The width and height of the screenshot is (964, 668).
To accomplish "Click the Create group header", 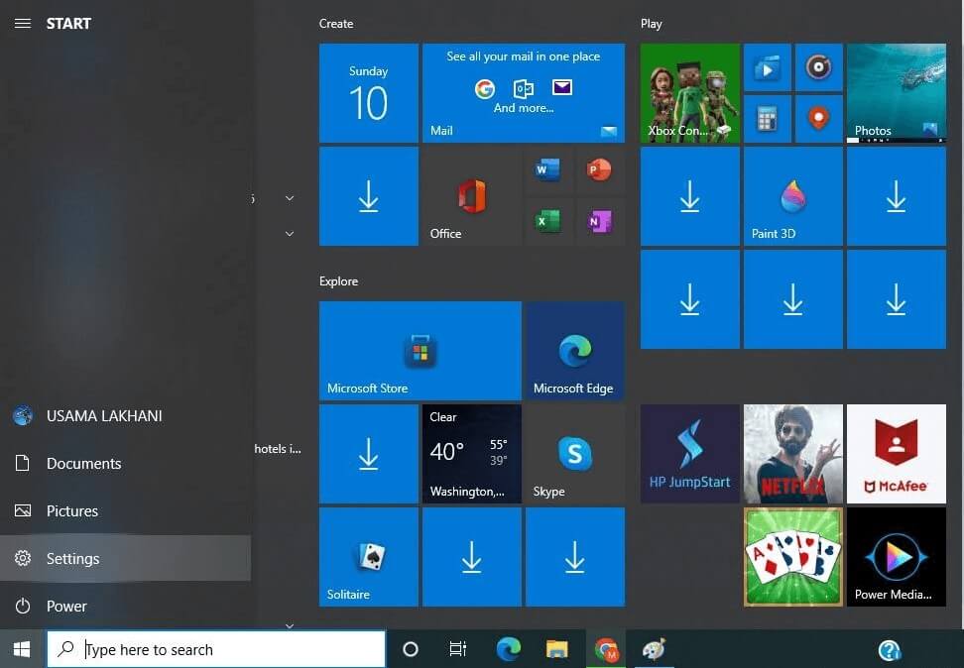I will tap(336, 24).
